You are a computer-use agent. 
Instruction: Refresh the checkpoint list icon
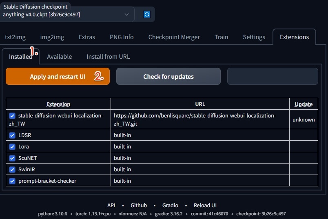147,14
